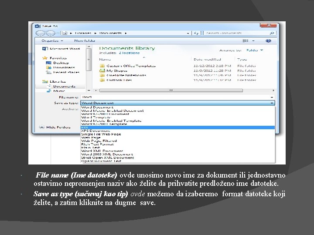
Task: Sort by the Type column header
Action: [242, 59]
